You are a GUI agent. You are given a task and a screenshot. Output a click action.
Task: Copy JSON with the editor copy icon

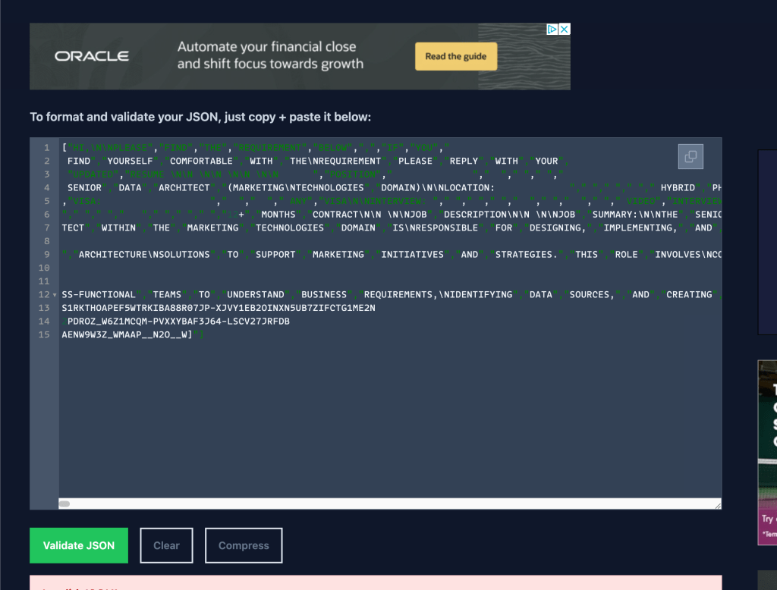pos(690,156)
